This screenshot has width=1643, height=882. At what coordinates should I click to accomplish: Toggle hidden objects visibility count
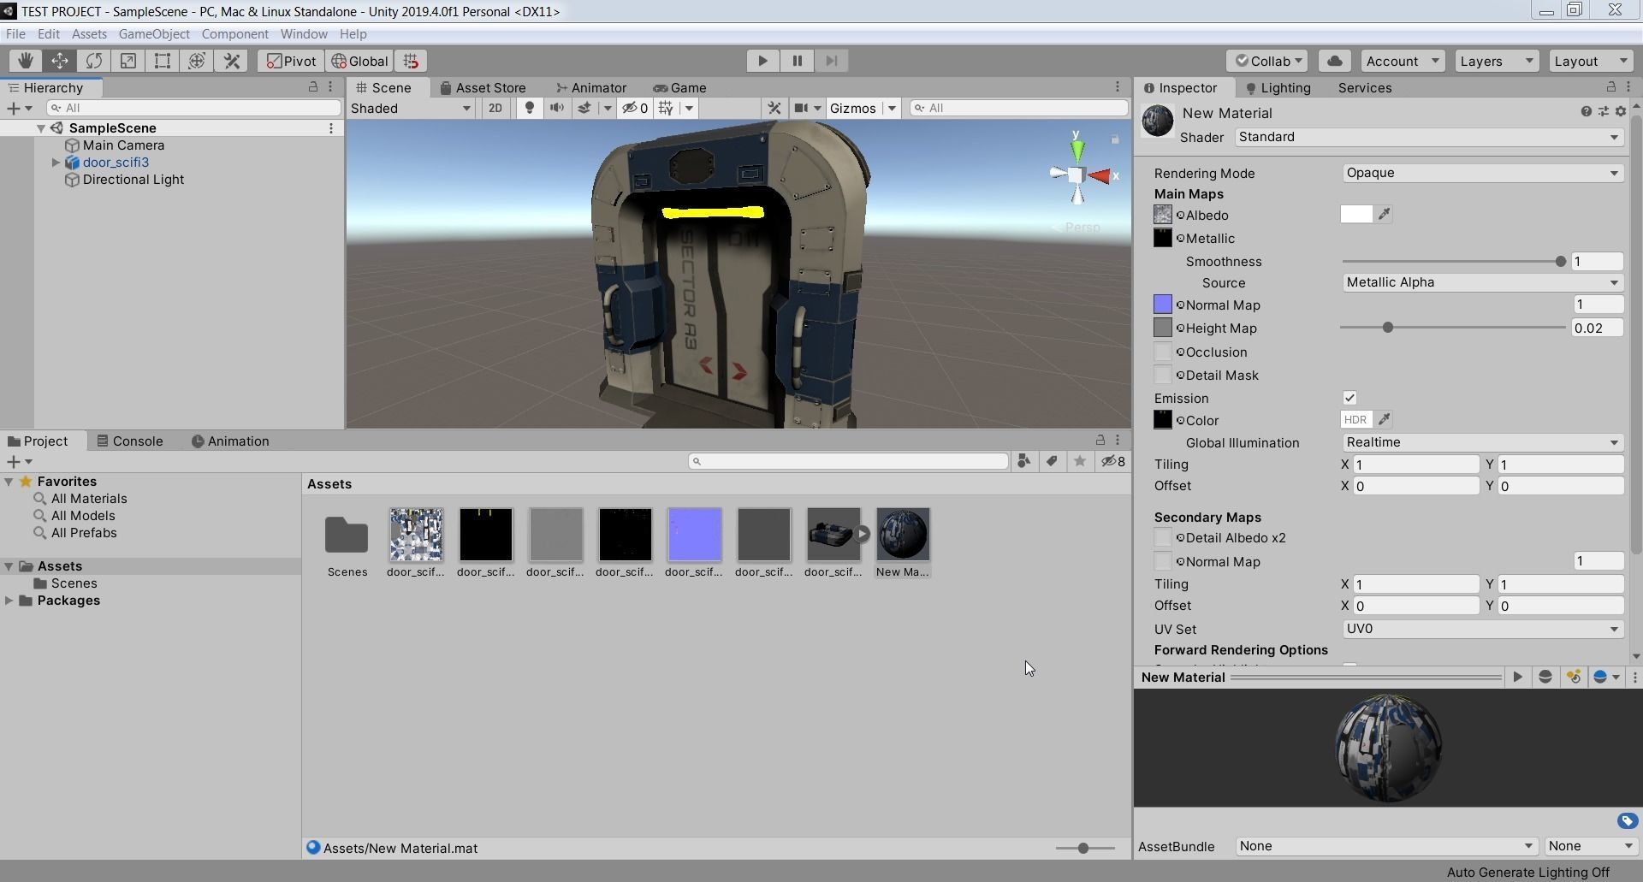pos(635,108)
